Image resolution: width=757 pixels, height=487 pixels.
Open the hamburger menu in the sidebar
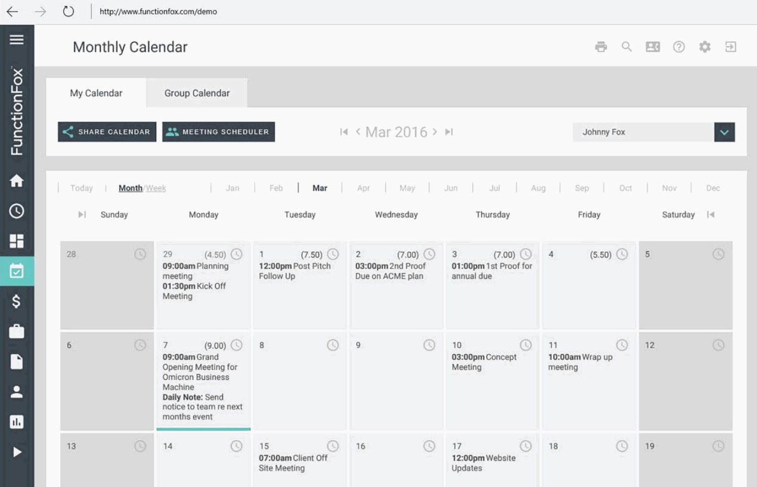point(17,40)
